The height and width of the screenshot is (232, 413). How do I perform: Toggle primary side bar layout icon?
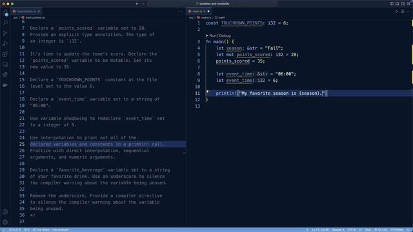[392, 4]
